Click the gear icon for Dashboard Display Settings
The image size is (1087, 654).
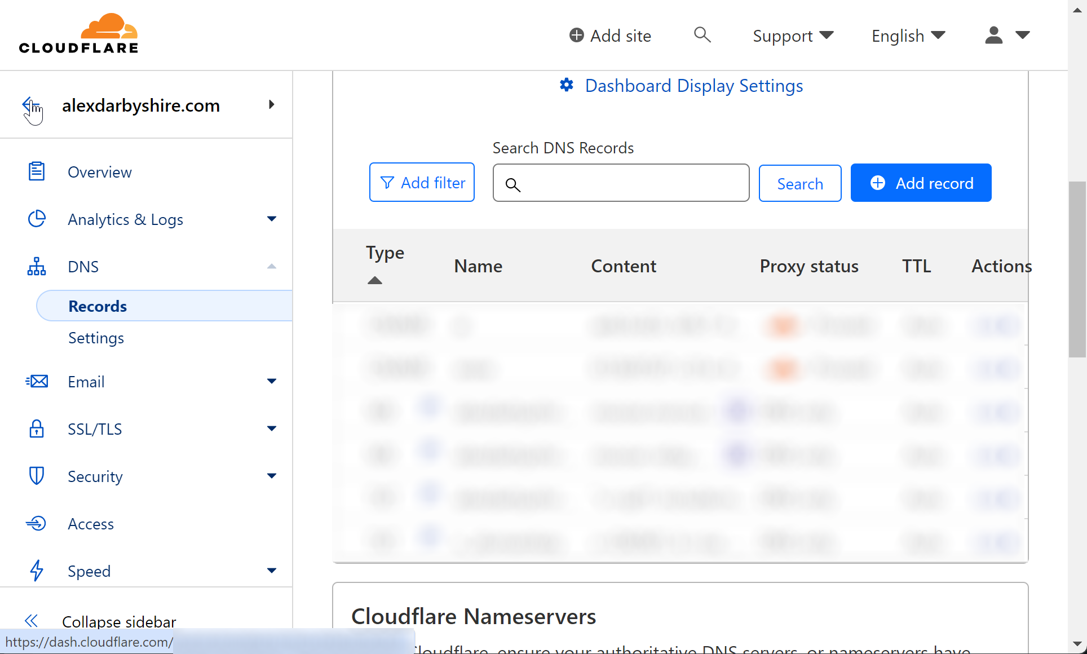click(567, 85)
